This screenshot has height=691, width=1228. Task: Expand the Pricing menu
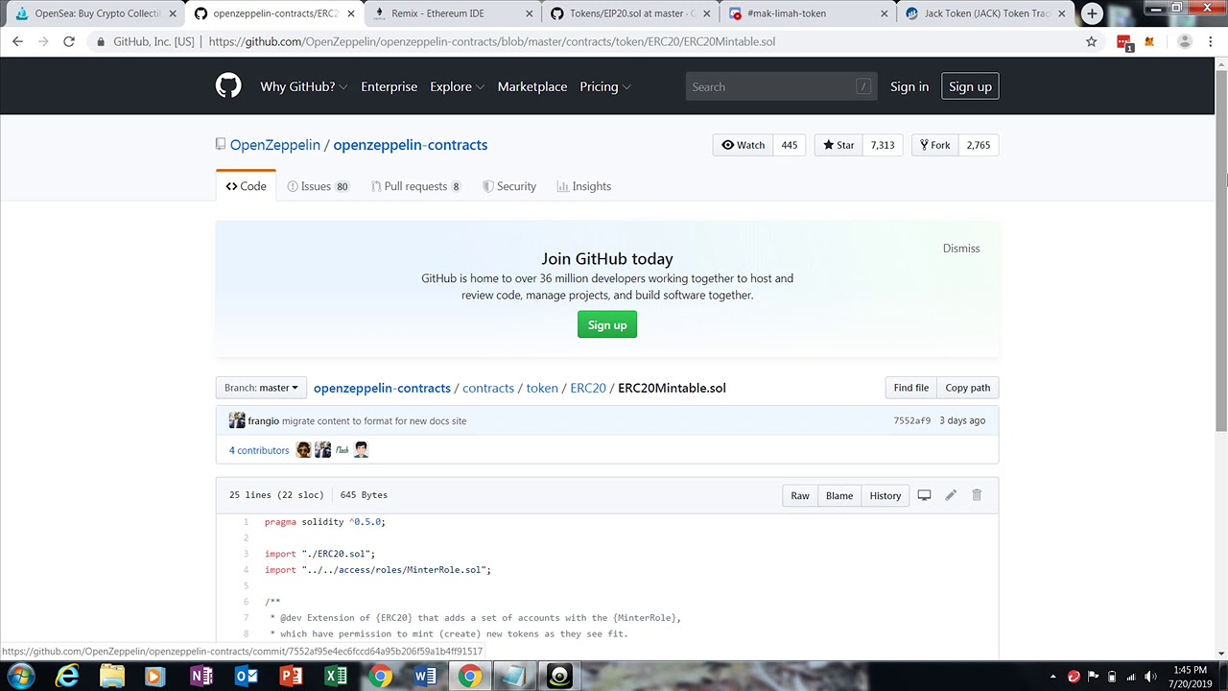pos(605,86)
